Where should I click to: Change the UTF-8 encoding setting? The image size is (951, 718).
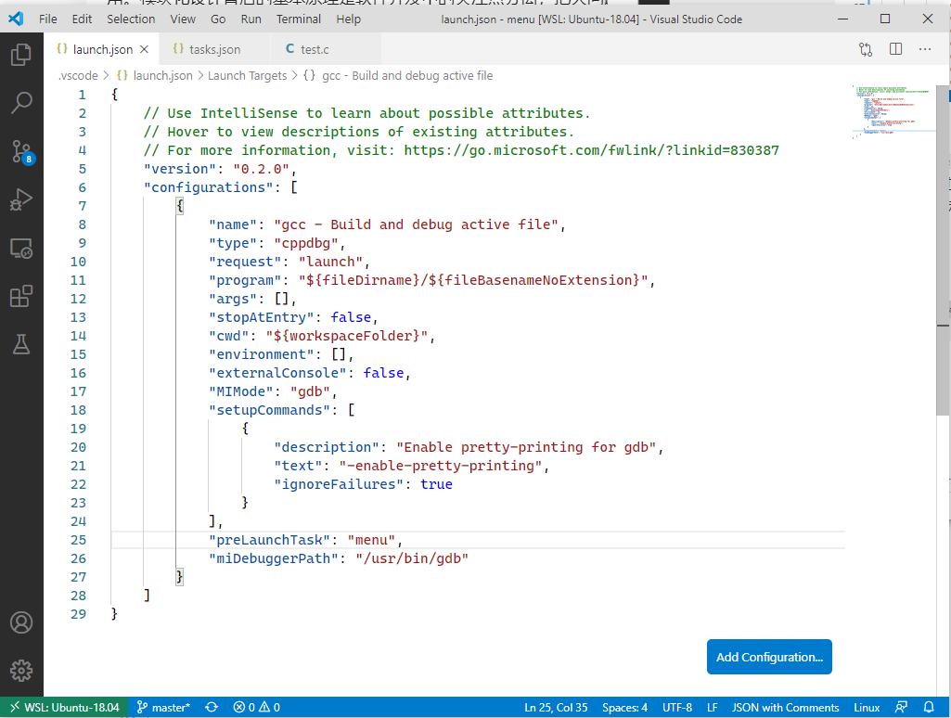tap(677, 707)
